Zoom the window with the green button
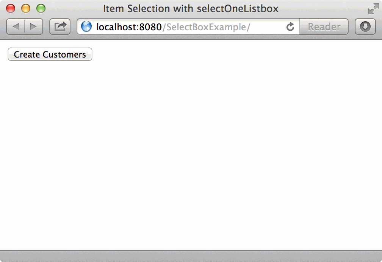 click(41, 8)
